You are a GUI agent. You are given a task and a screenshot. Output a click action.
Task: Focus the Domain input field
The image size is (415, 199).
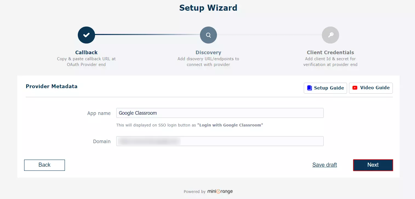219,141
